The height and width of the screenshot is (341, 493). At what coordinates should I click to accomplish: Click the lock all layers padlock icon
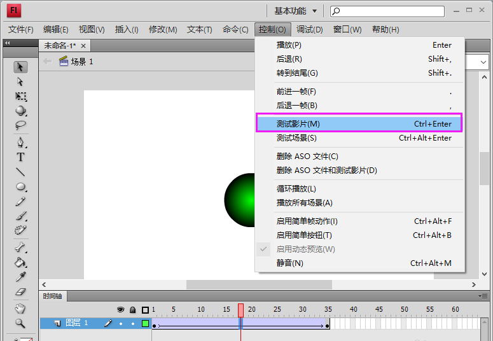[x=133, y=310]
